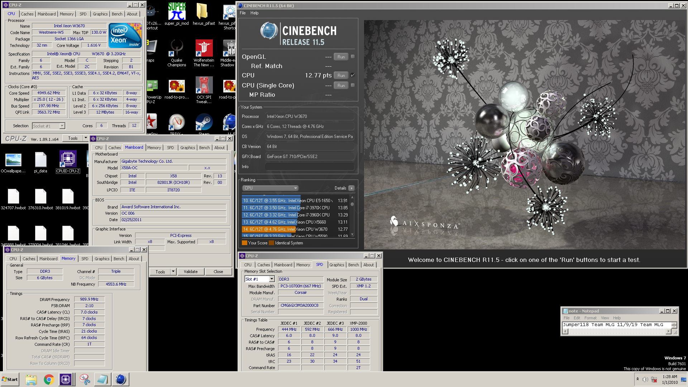Screen dimensions: 688x387
Task: Click Close in the Mainboard CPU-Z window
Action: (218, 272)
